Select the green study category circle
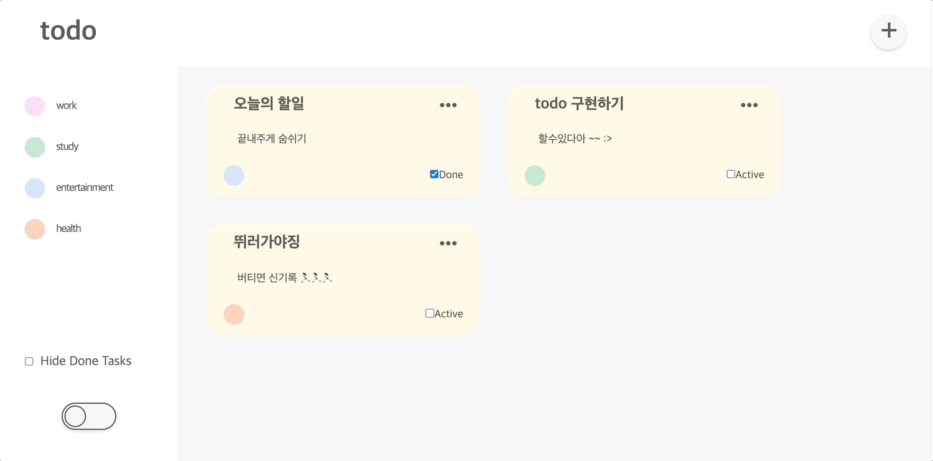The image size is (933, 461). [35, 147]
